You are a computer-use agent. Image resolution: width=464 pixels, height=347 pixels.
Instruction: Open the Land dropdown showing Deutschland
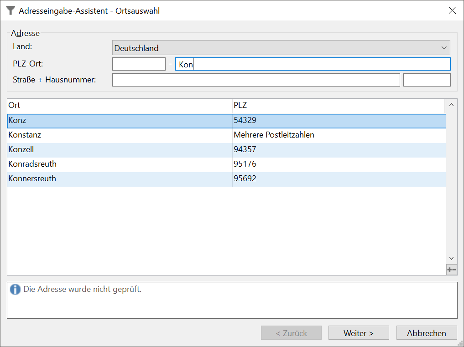pyautogui.click(x=281, y=48)
